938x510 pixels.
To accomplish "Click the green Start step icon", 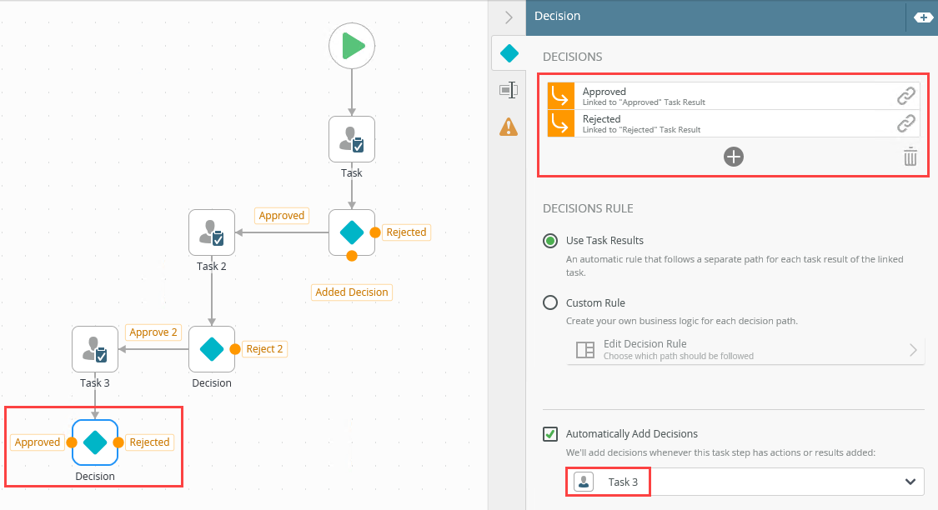I will coord(351,46).
